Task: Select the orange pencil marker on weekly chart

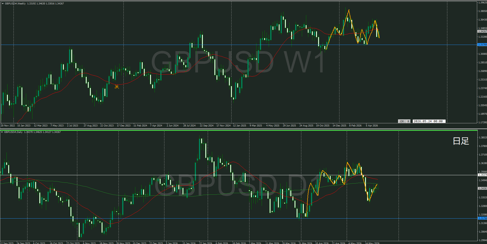Action: [117, 87]
